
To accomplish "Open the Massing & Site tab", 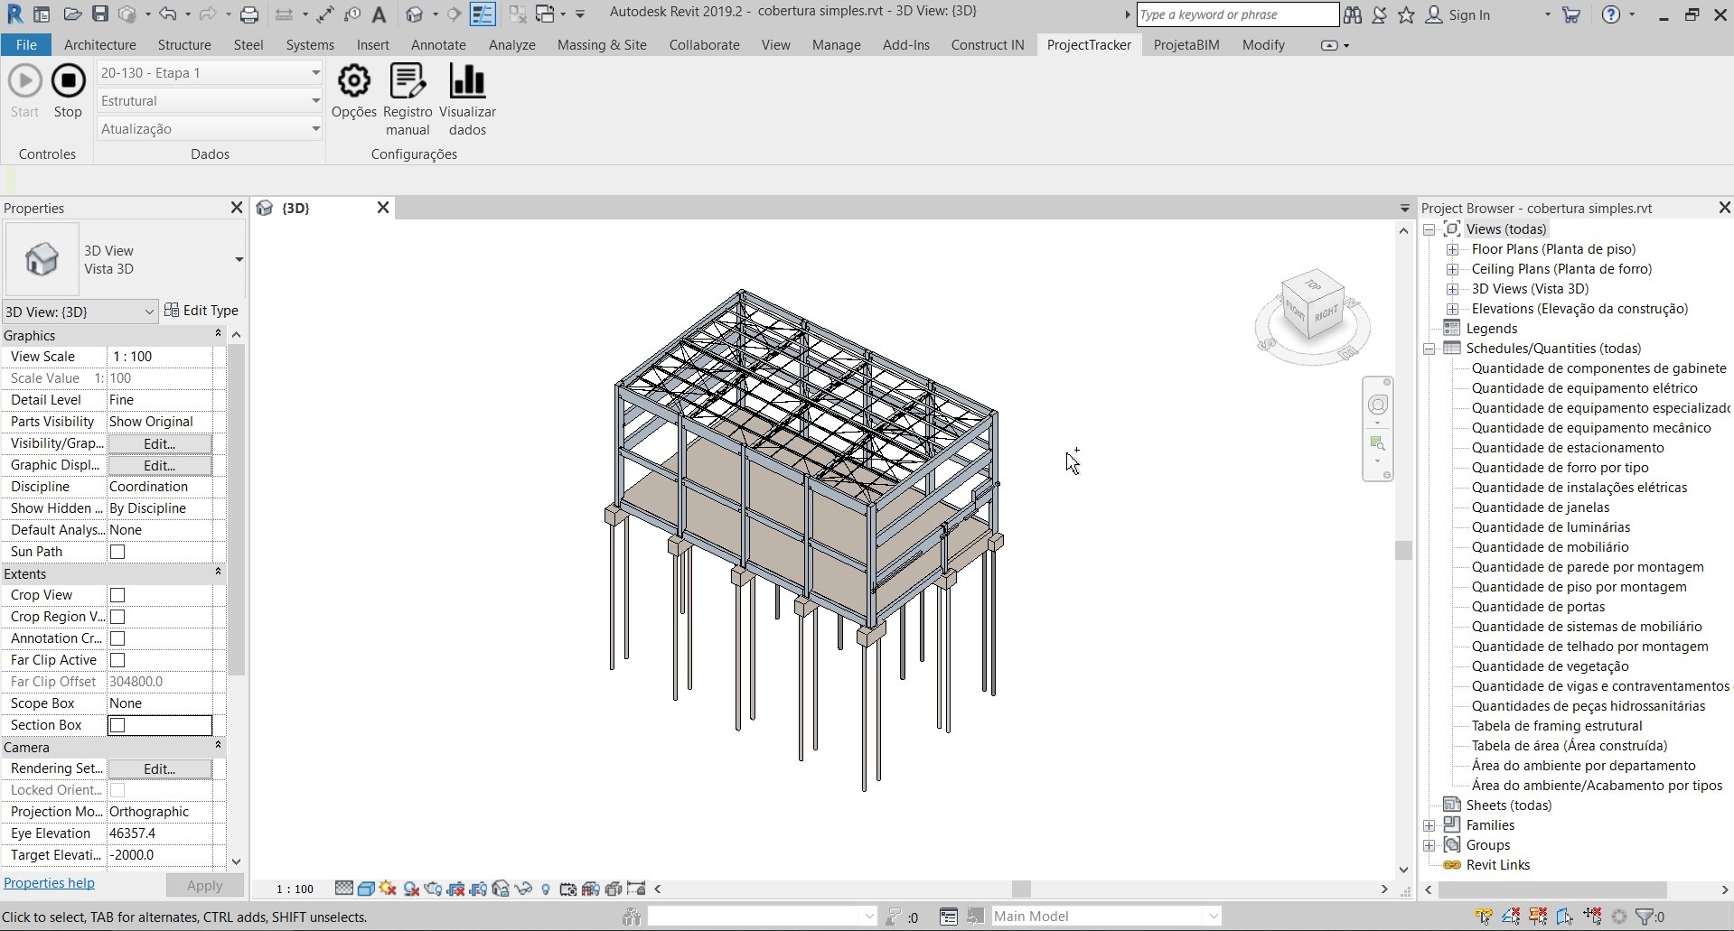I will point(601,44).
